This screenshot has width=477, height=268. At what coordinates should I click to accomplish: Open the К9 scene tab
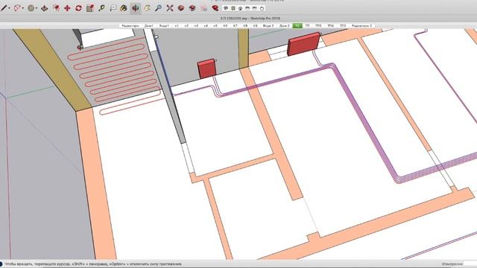point(255,26)
